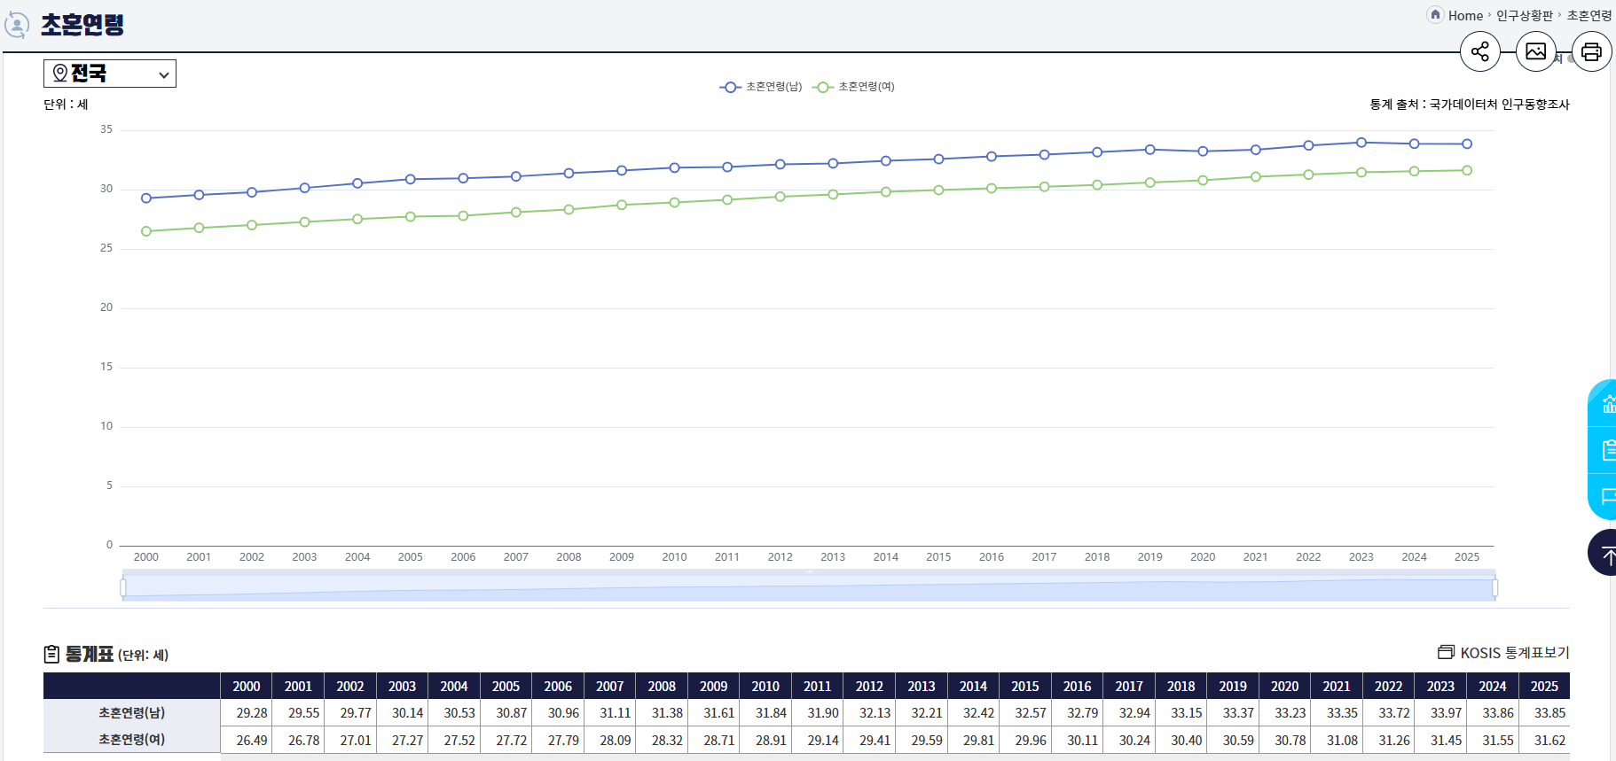Screen dimensions: 1616x761
Task: Click the share icon button
Action: 1480,51
